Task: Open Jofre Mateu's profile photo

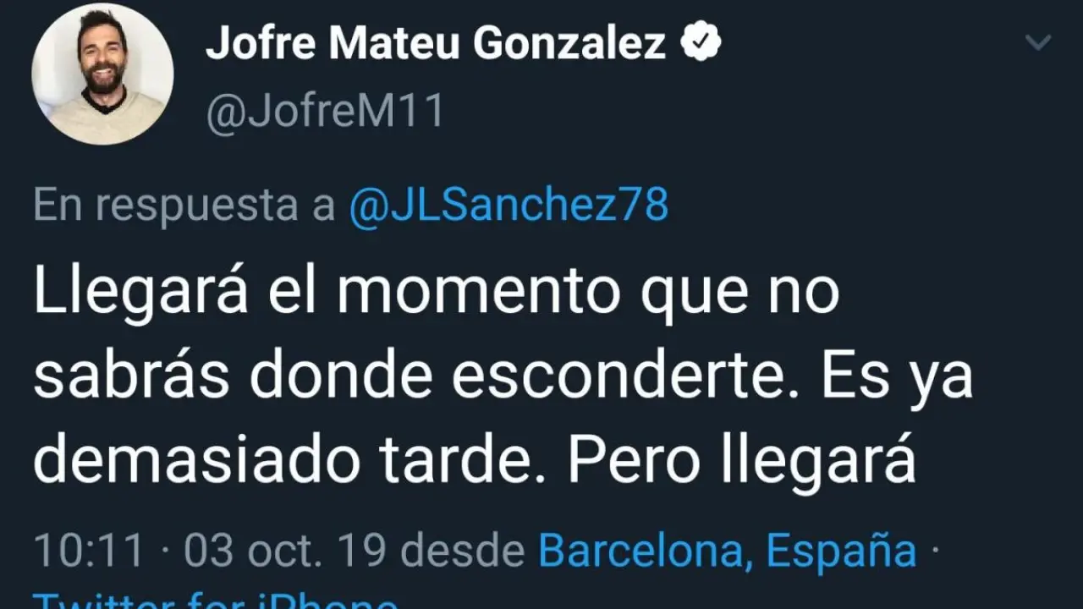Action: (102, 73)
